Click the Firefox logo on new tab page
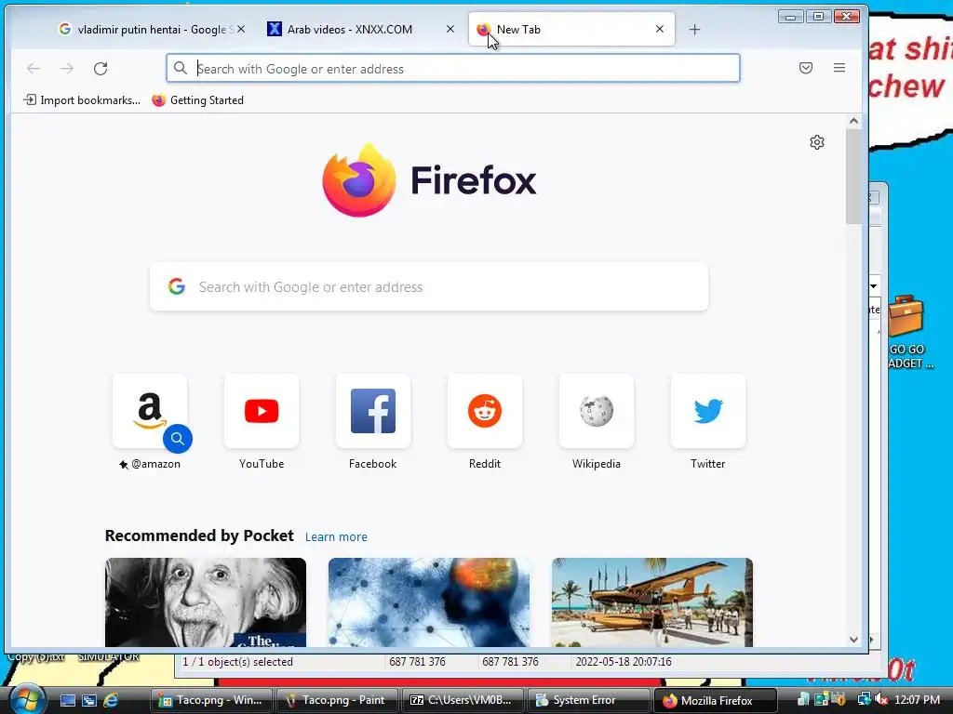The height and width of the screenshot is (714, 953). pos(359,179)
